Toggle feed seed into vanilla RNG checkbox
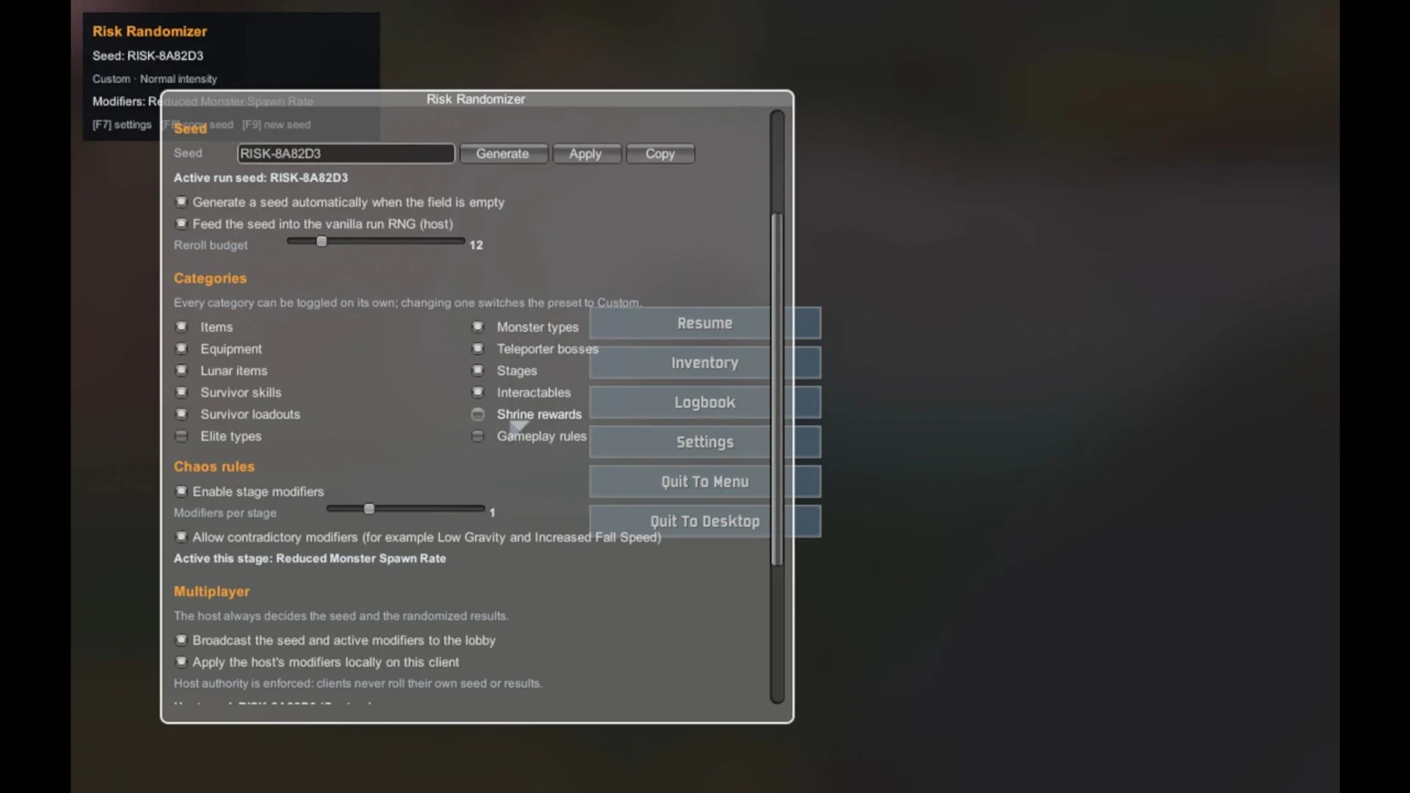Viewport: 1410px width, 793px height. tap(181, 224)
